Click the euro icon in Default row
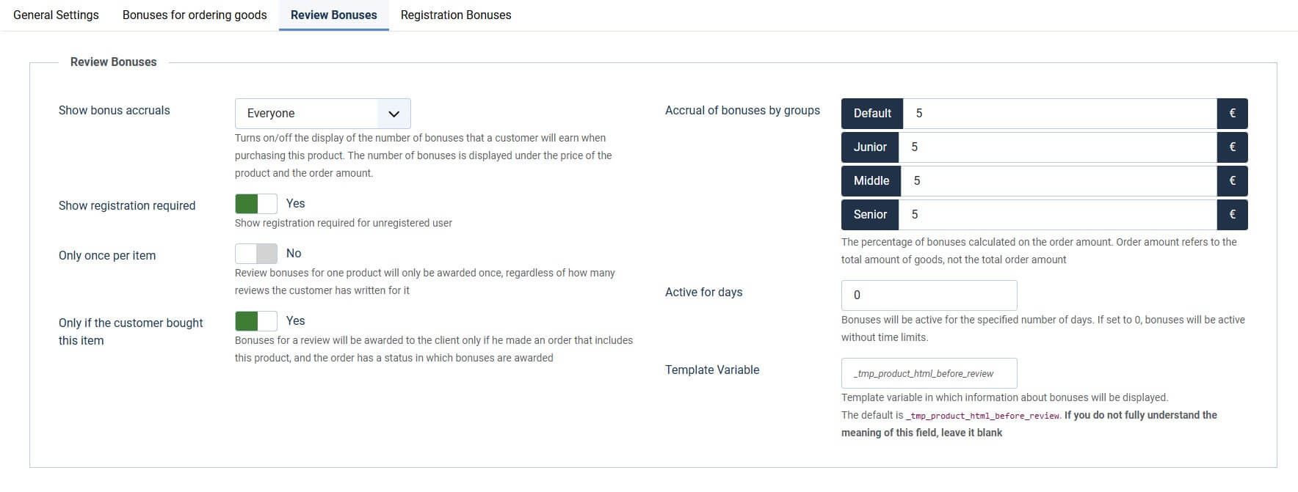This screenshot has height=492, width=1298. [1232, 114]
